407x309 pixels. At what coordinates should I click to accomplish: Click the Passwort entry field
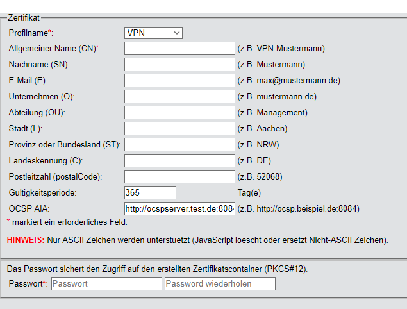(106, 283)
